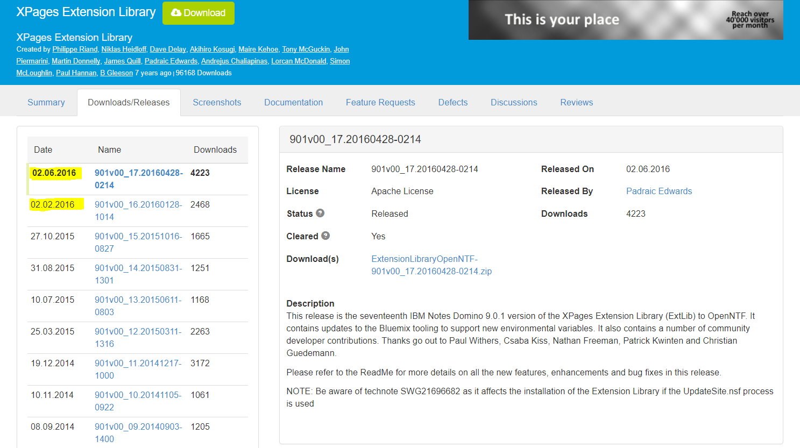Open Lorcan McDonald author link

click(299, 61)
